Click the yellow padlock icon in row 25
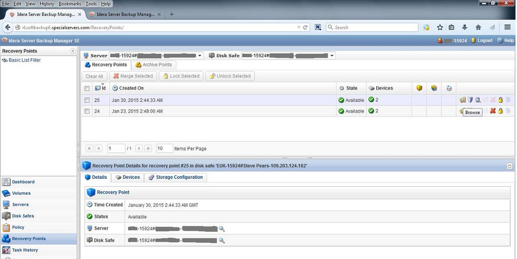This screenshot has width=517, height=259. click(x=501, y=100)
